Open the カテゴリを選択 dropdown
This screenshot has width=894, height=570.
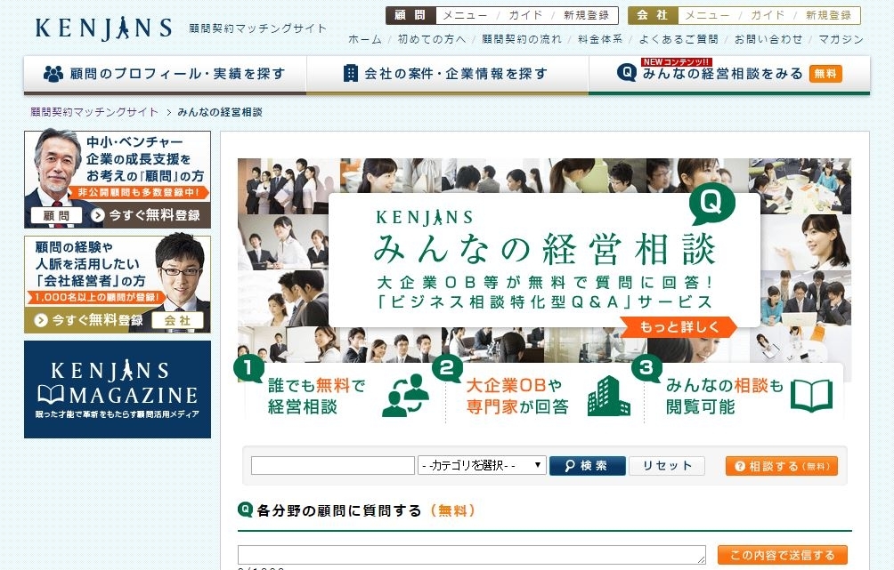[483, 465]
